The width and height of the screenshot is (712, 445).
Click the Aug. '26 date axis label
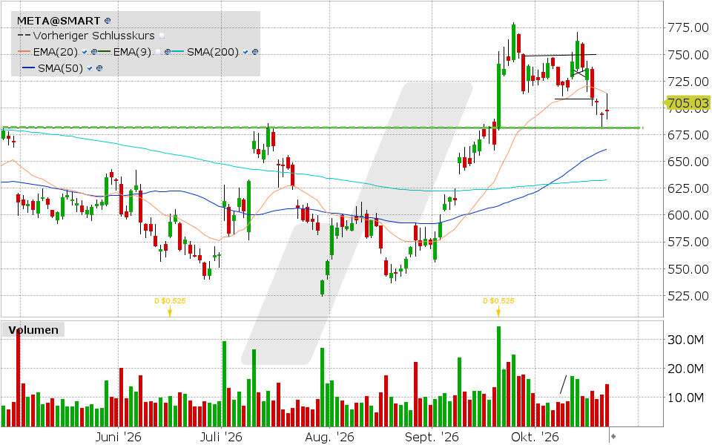pyautogui.click(x=329, y=438)
